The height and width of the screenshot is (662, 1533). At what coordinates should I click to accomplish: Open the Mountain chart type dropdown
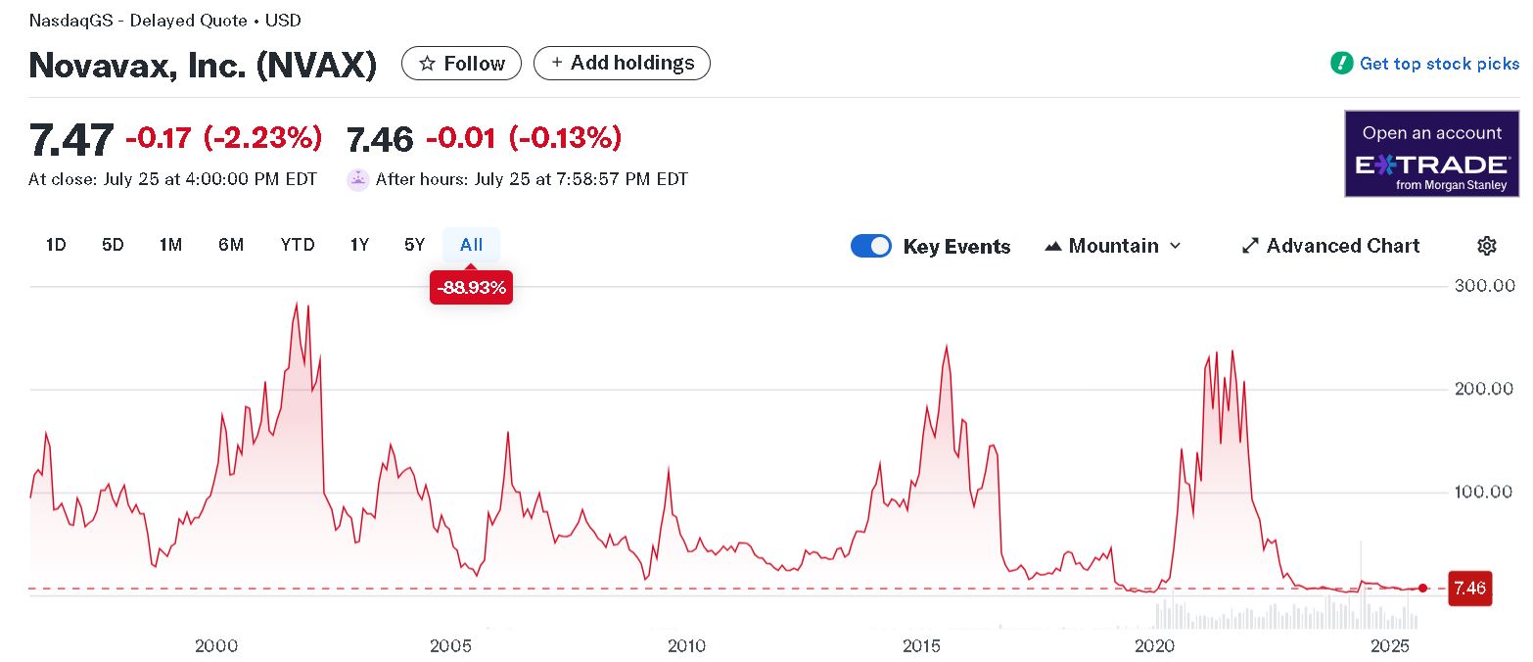pyautogui.click(x=1113, y=246)
